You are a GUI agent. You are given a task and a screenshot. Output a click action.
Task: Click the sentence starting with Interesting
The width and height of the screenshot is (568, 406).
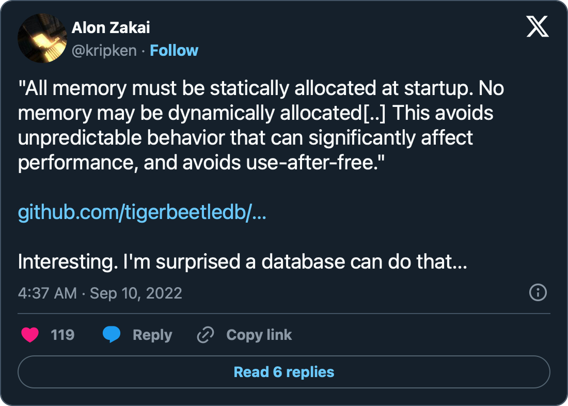[x=242, y=262]
